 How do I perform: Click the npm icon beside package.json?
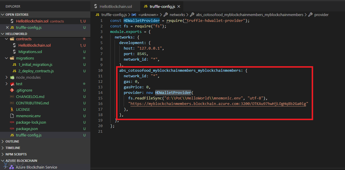click(12, 129)
